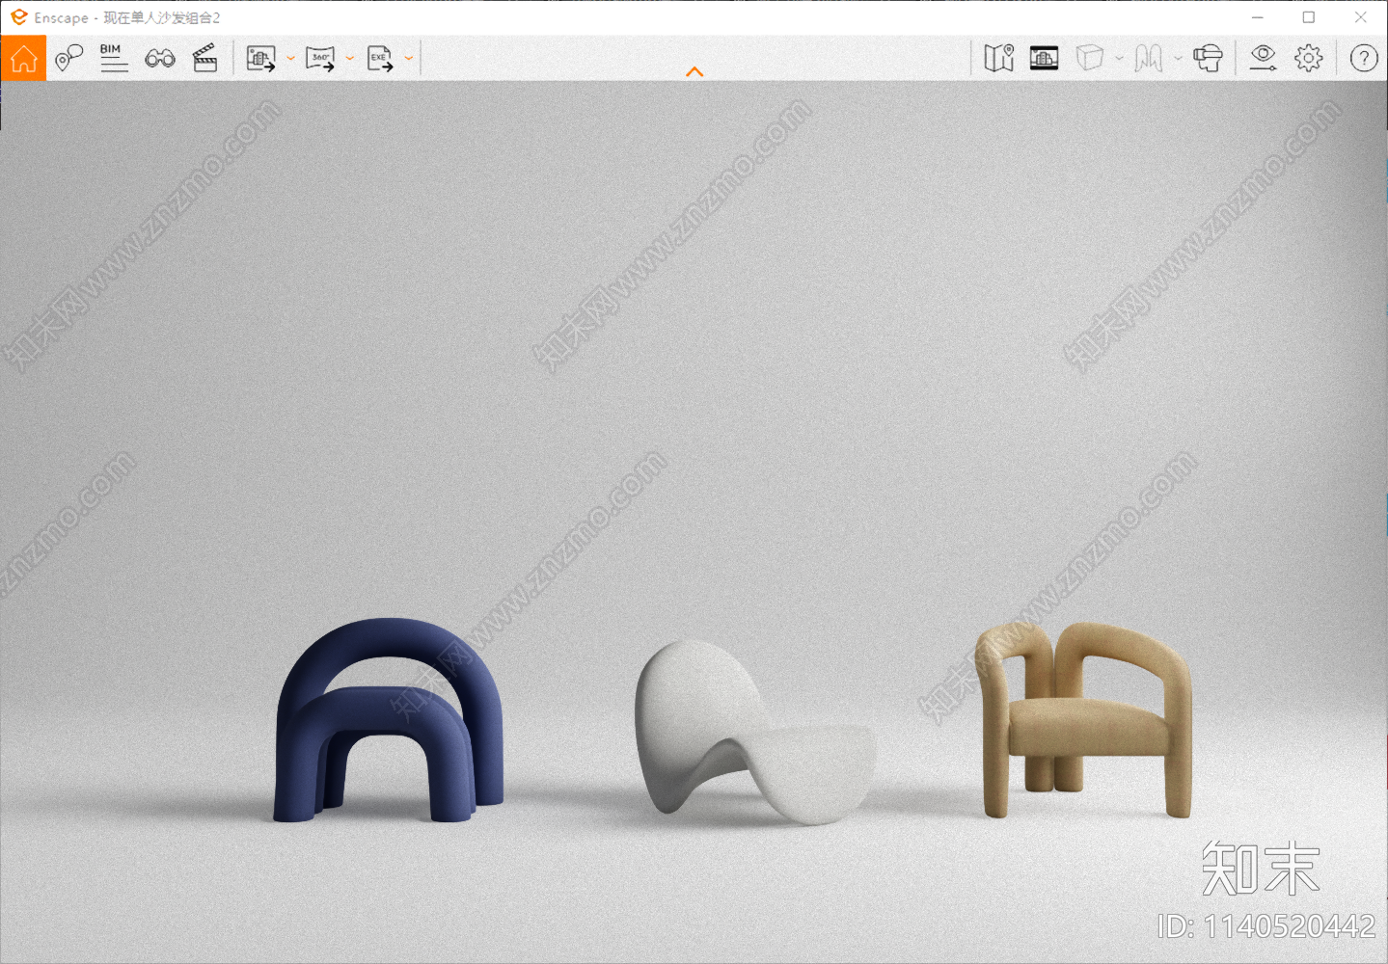Image resolution: width=1388 pixels, height=964 pixels.
Task: Toggle the minimap icon
Action: 999,58
